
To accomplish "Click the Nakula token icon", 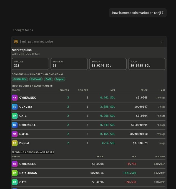I will pos(15,134).
